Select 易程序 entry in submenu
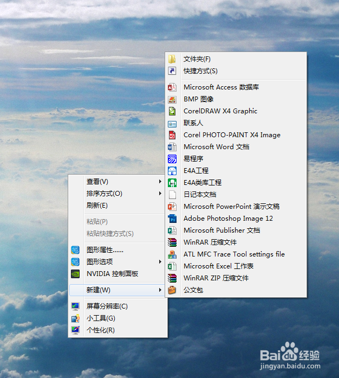339x378 pixels. pos(236,159)
